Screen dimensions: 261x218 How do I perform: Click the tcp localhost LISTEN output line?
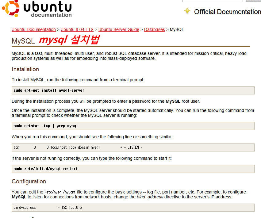(x=78, y=147)
